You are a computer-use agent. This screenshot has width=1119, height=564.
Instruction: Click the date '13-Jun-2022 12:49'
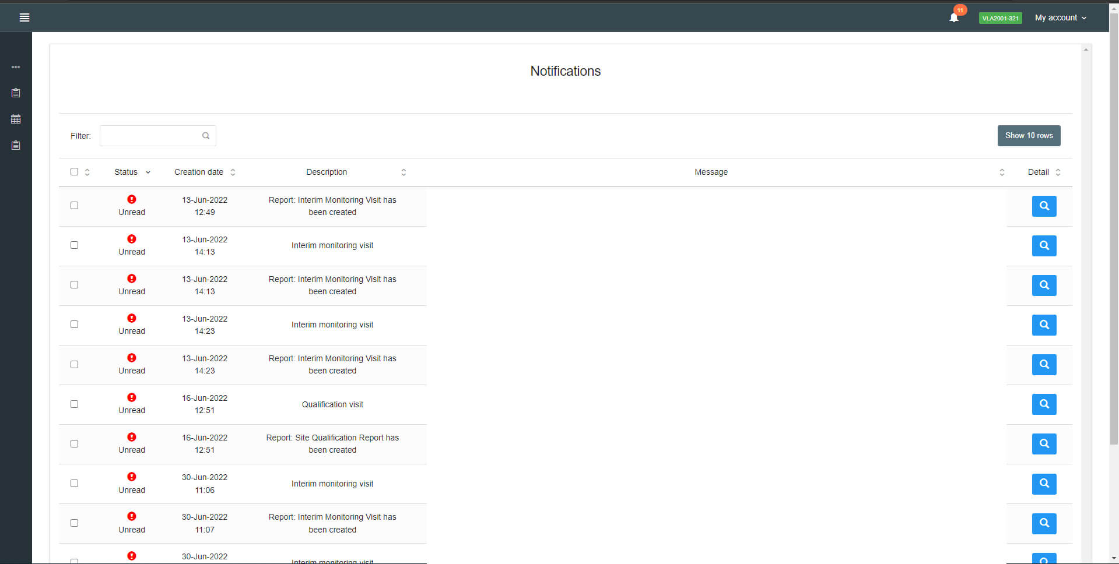click(205, 206)
